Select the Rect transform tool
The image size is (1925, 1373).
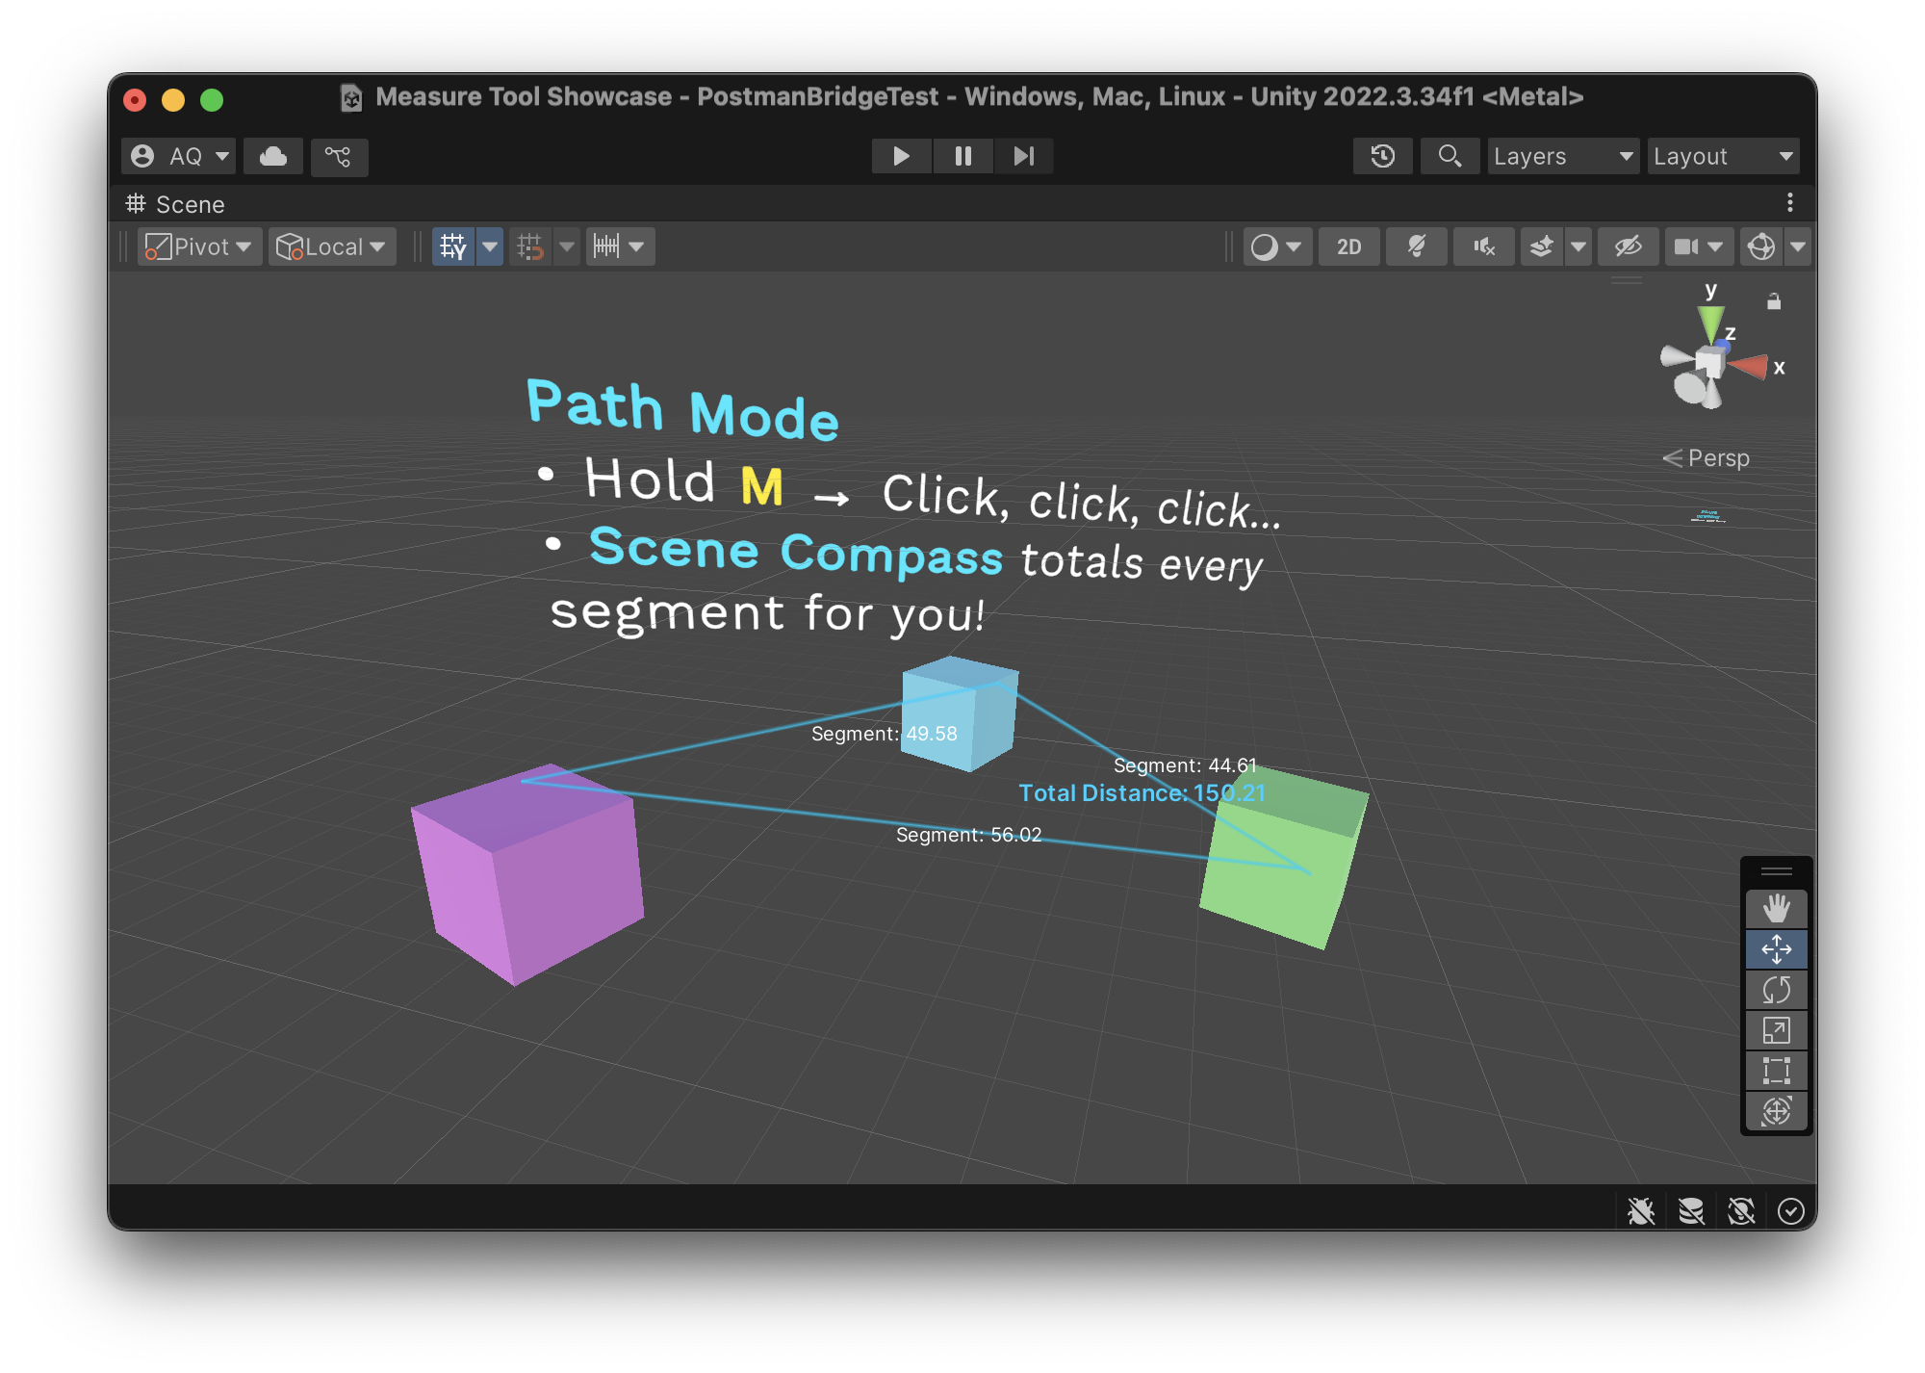(1776, 1071)
